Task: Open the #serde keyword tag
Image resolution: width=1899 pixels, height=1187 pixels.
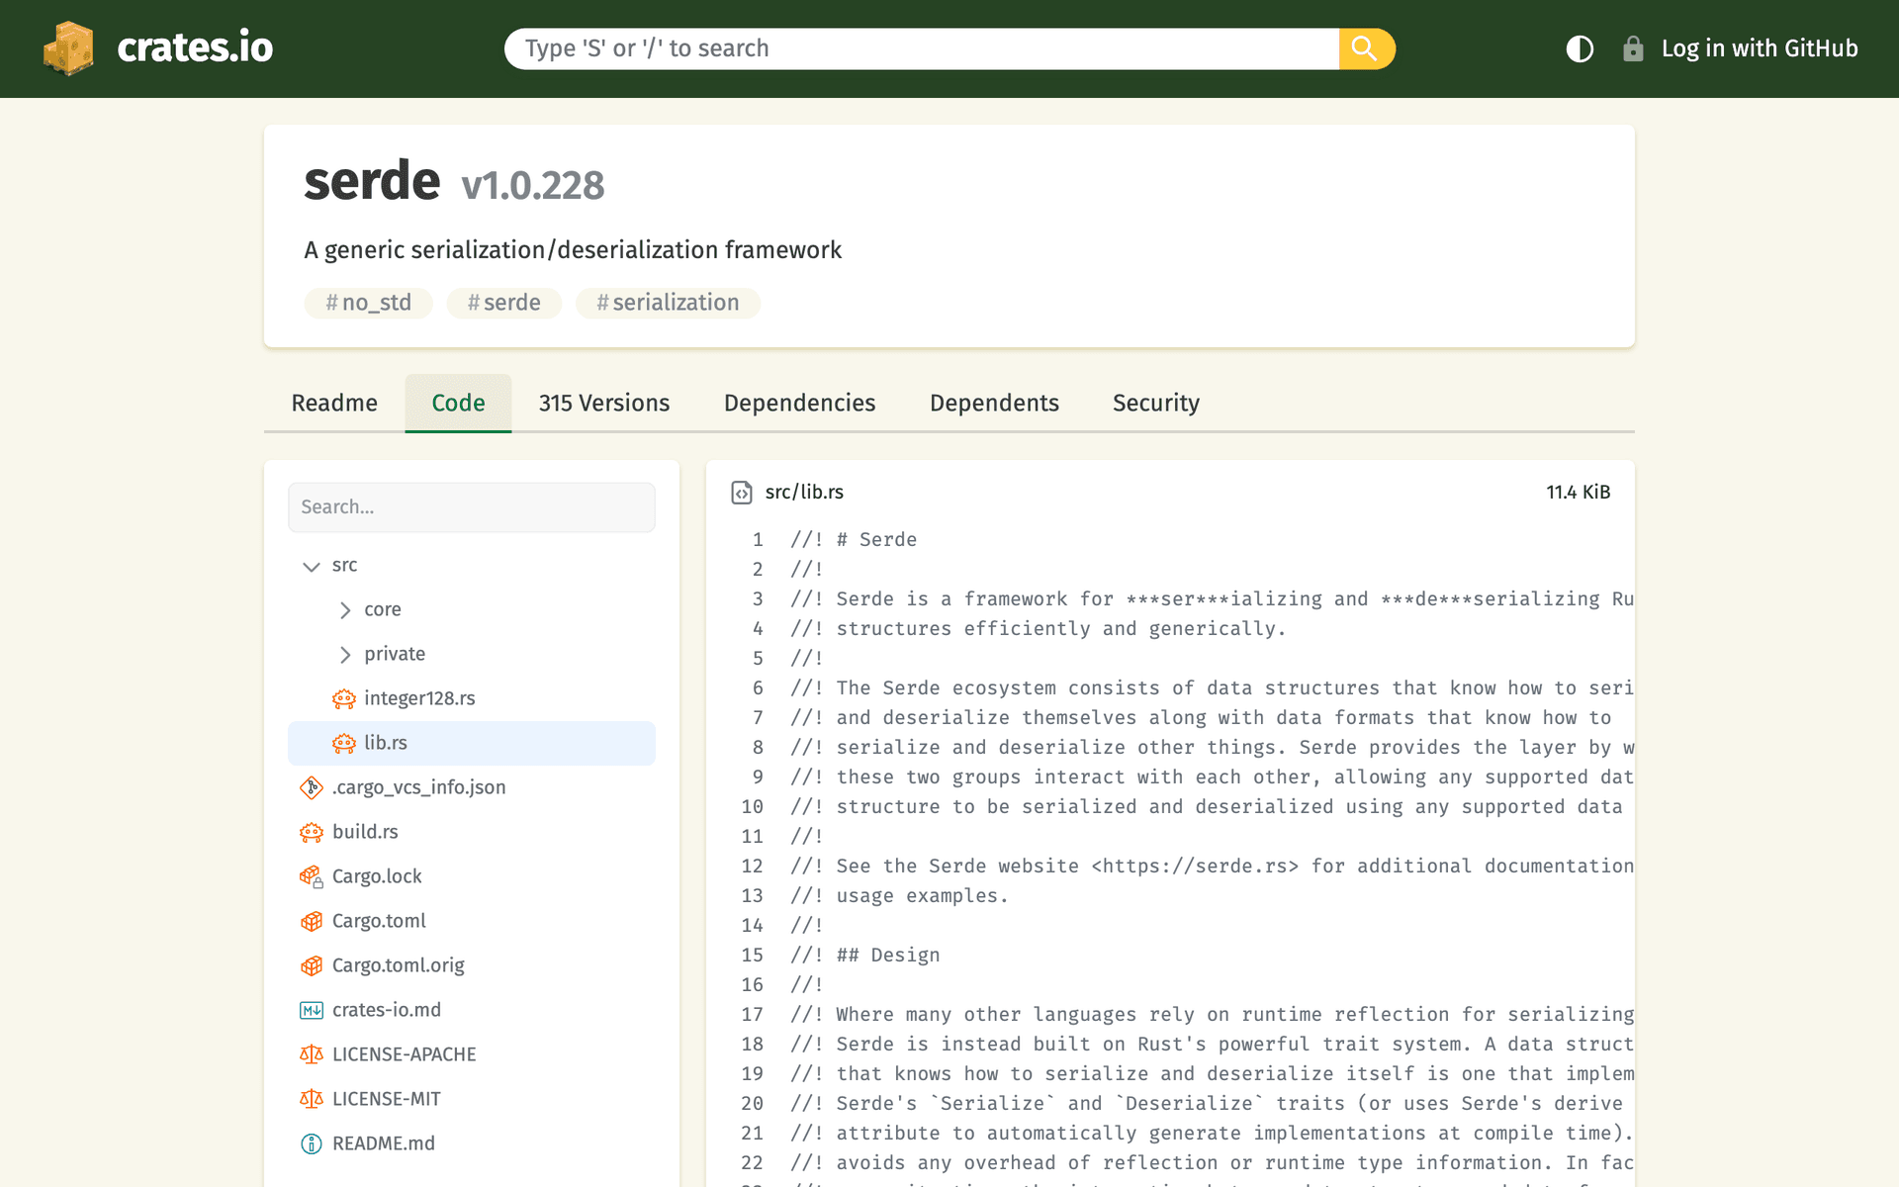Action: click(503, 303)
